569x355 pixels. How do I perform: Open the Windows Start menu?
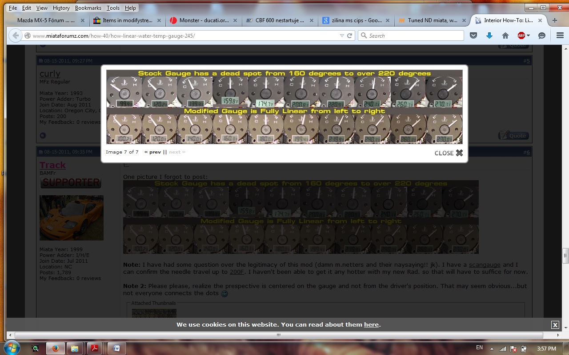tap(12, 348)
